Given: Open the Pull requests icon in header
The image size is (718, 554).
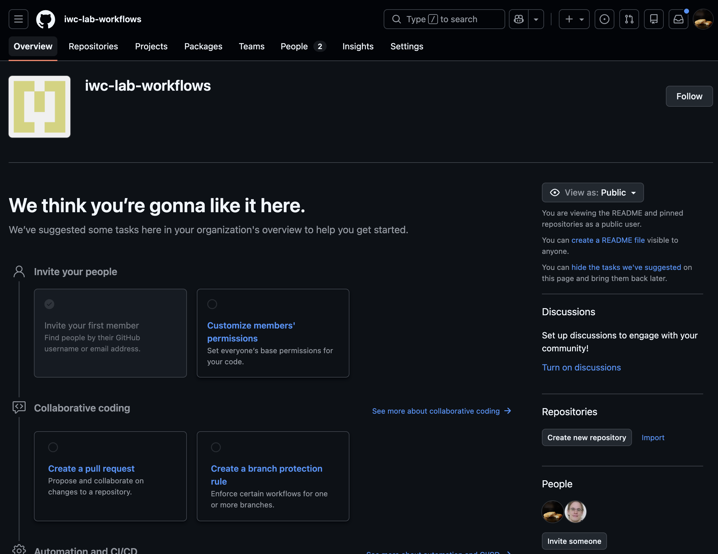Looking at the screenshot, I should click(x=629, y=19).
